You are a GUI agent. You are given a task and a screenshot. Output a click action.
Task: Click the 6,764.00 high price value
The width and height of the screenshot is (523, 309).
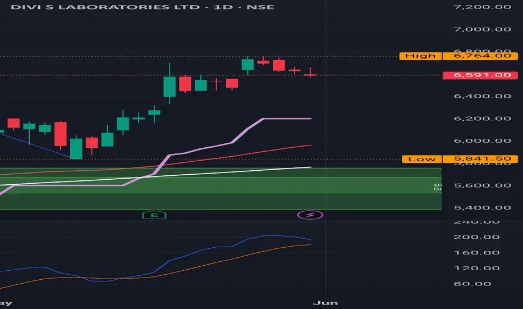(x=480, y=56)
